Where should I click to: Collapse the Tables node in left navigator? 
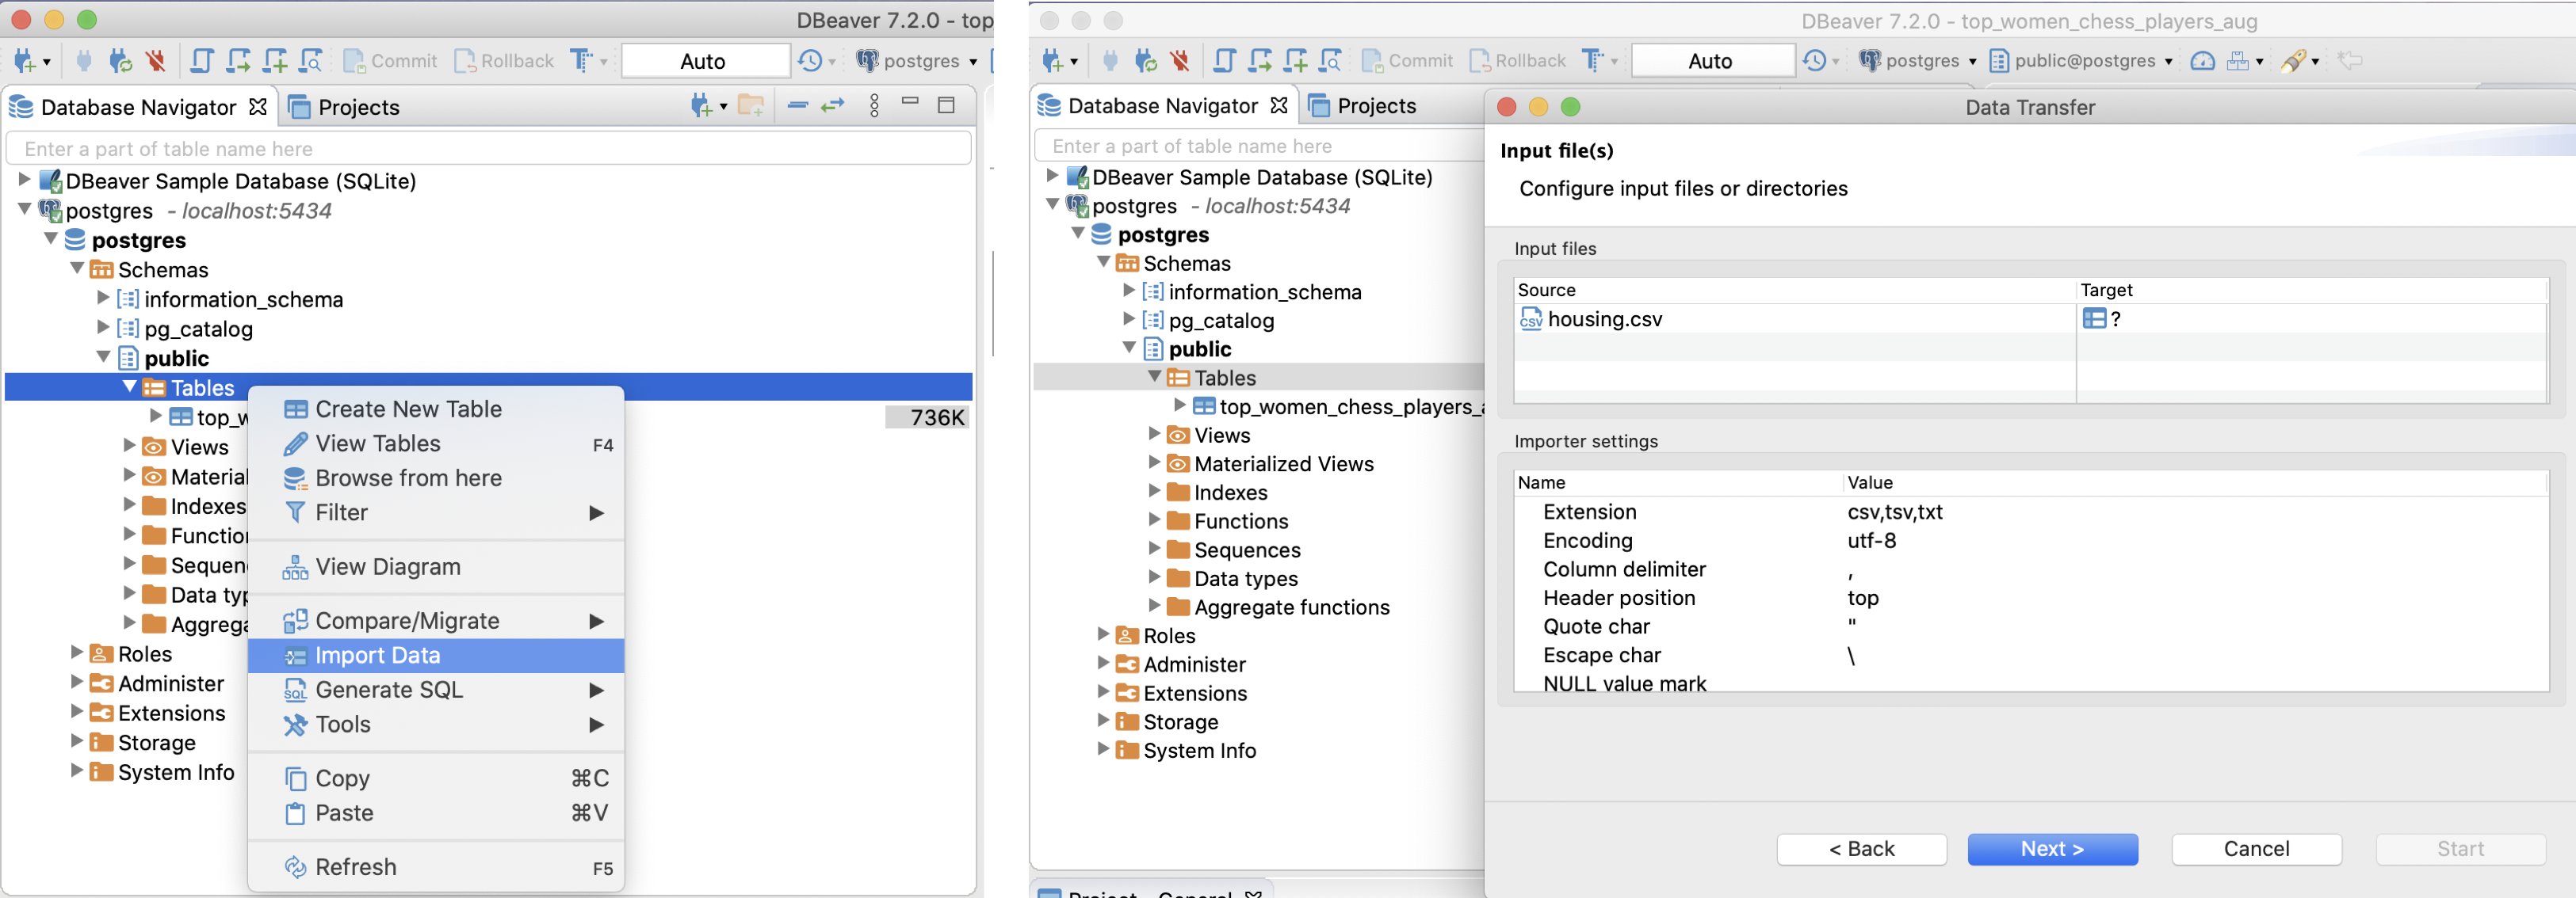[x=129, y=387]
